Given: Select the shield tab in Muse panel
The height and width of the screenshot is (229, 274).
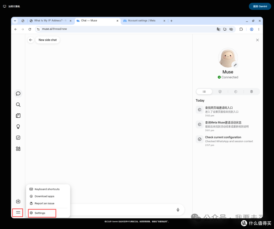Looking at the screenshot, I should point(220,92).
